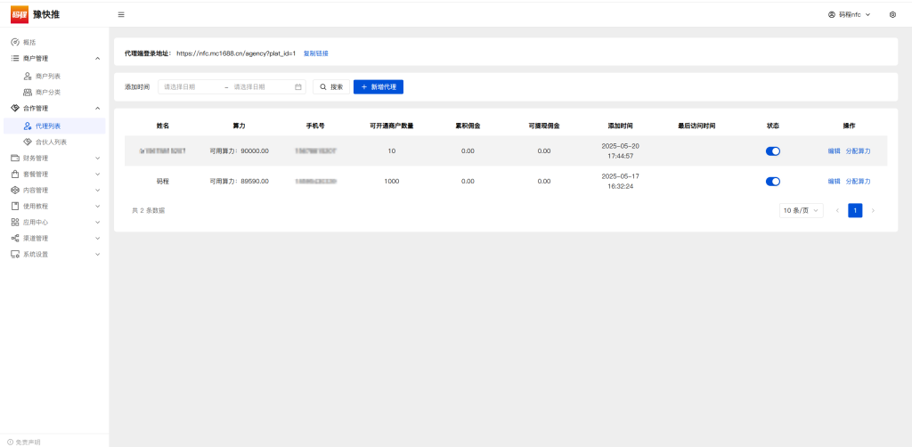Open 商户列表 merchant list
The width and height of the screenshot is (912, 447).
pos(47,76)
